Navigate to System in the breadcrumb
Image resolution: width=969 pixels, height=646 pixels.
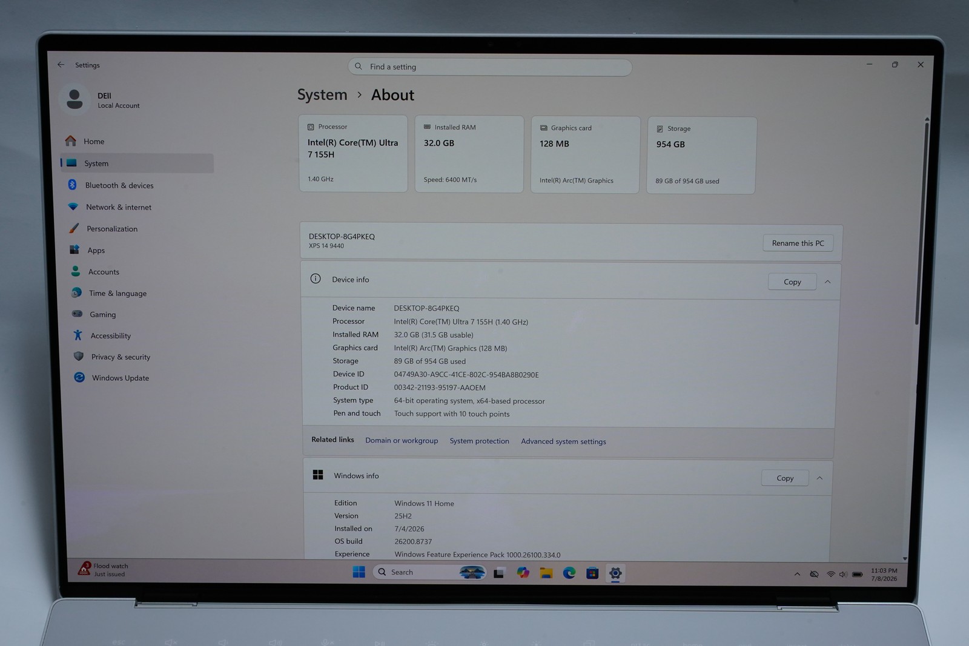pyautogui.click(x=322, y=95)
